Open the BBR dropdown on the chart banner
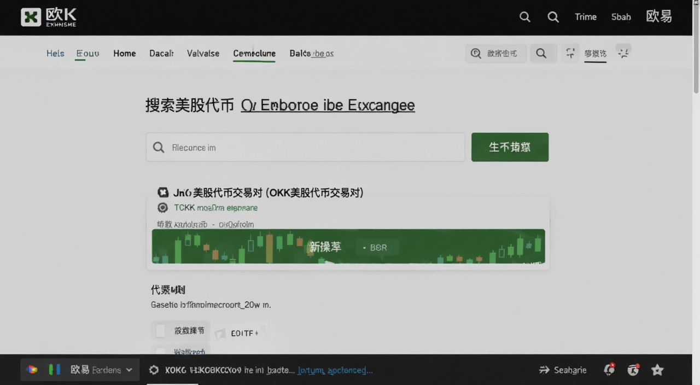 coord(376,247)
